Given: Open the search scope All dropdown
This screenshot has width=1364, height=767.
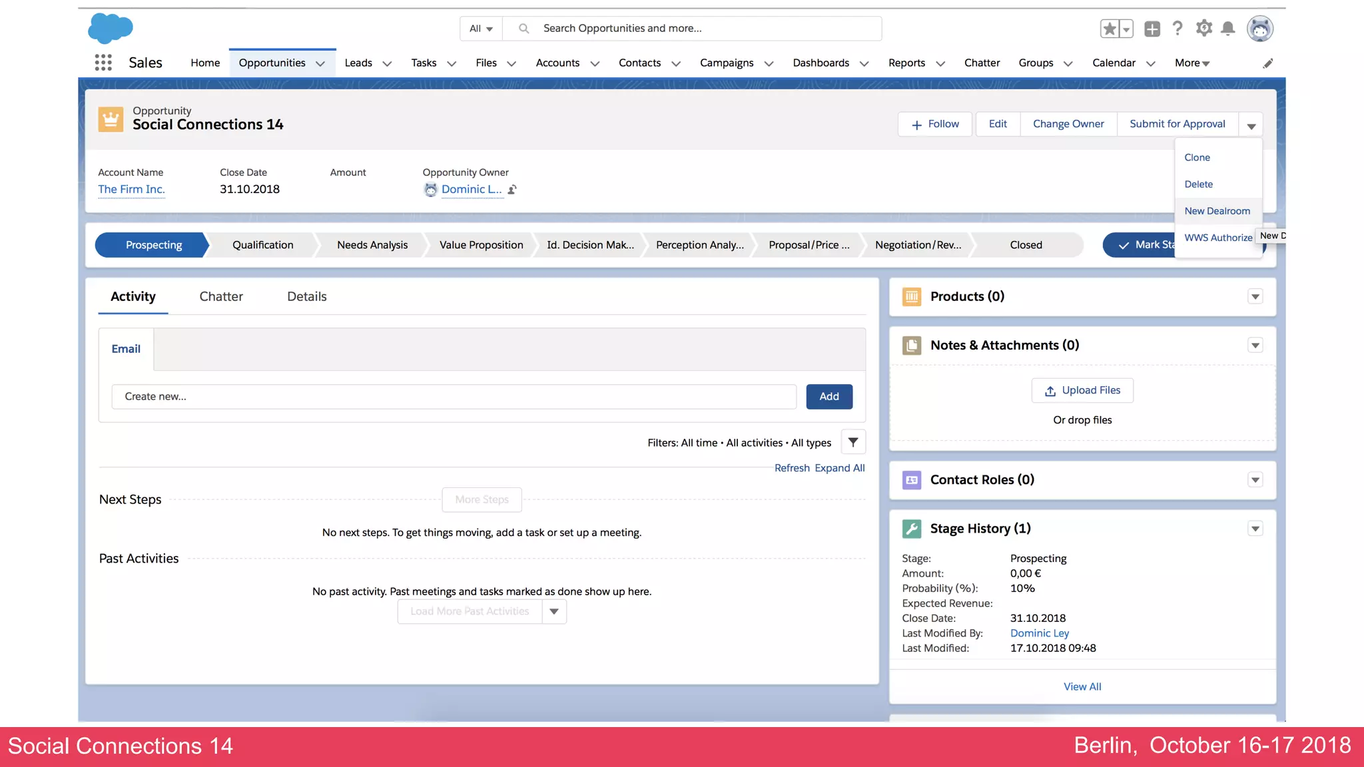Looking at the screenshot, I should coord(481,29).
